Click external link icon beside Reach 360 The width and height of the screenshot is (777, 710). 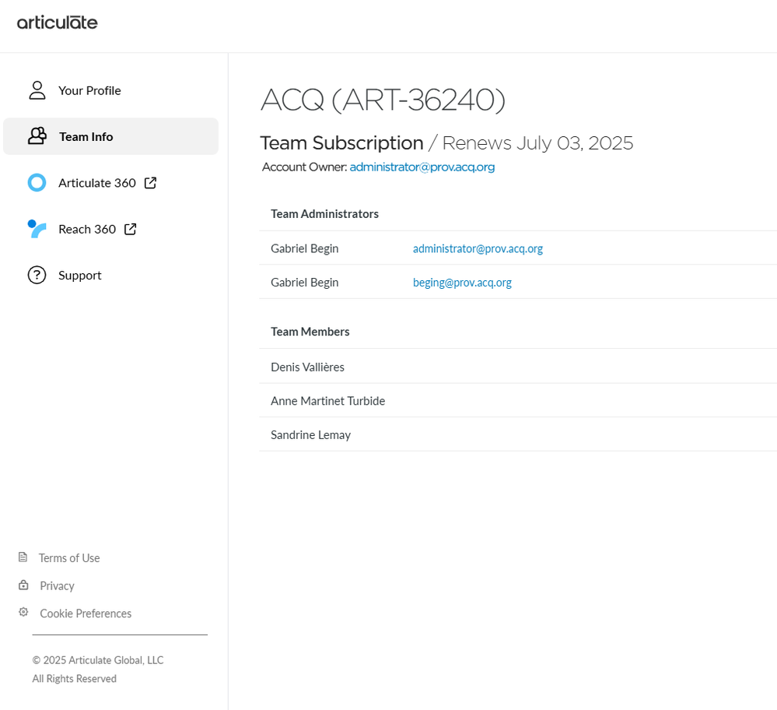pos(131,229)
